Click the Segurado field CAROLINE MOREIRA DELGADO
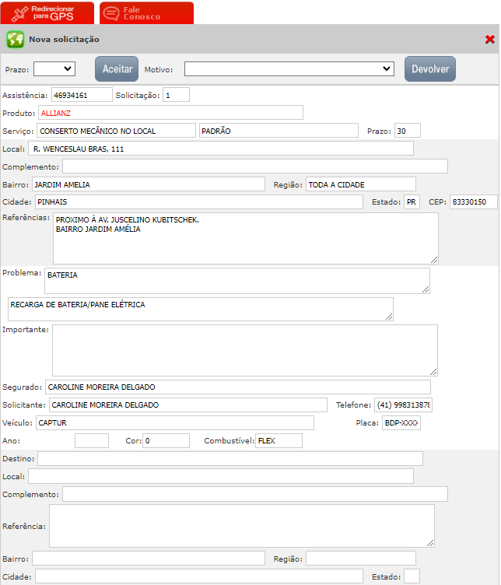This screenshot has height=585, width=501. [238, 387]
